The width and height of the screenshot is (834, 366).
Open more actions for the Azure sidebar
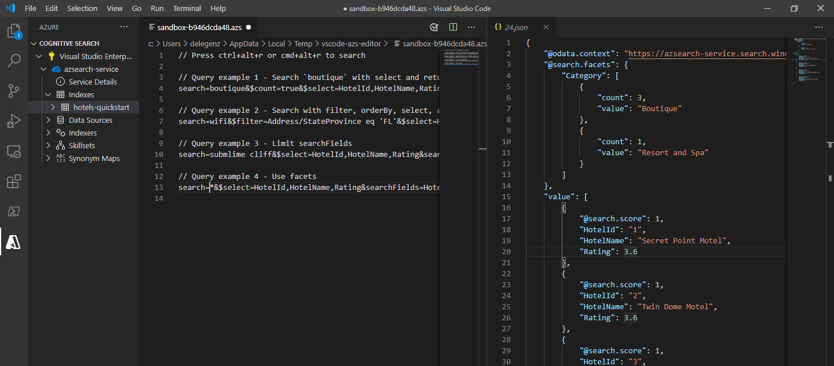tap(124, 26)
